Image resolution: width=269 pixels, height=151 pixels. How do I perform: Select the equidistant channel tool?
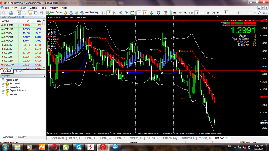point(255,13)
